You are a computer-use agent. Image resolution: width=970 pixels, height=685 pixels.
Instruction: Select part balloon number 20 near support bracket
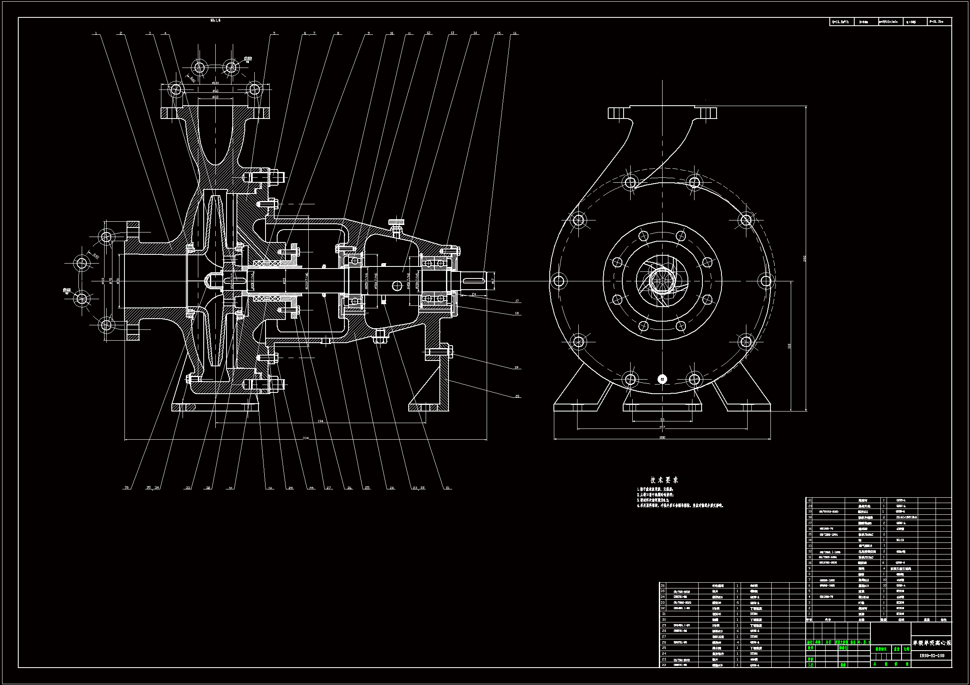[x=517, y=396]
